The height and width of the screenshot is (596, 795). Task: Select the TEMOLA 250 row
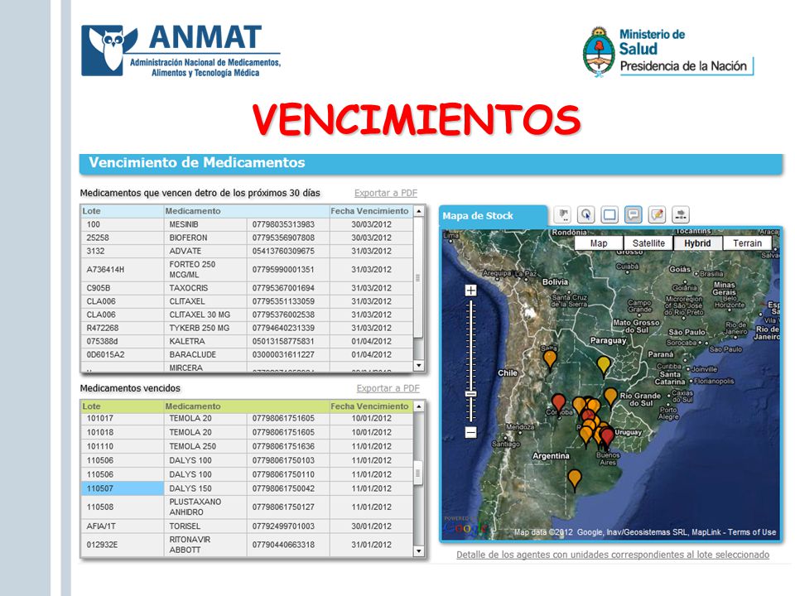[x=247, y=446]
